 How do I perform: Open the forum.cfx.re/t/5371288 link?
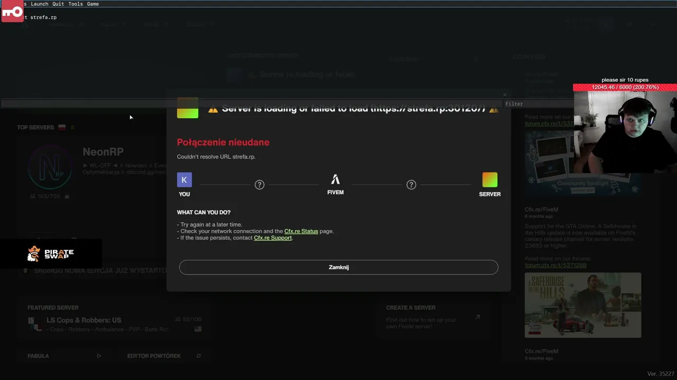tap(555, 265)
